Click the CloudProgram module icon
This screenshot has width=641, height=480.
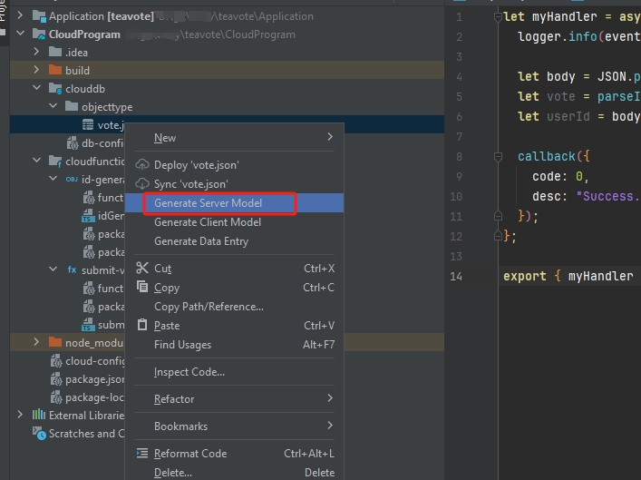(x=39, y=34)
